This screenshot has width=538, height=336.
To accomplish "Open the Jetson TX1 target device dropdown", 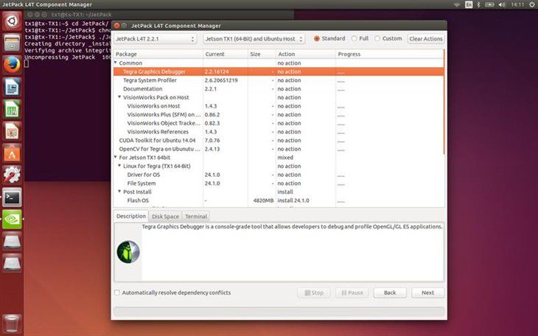I will (x=254, y=39).
